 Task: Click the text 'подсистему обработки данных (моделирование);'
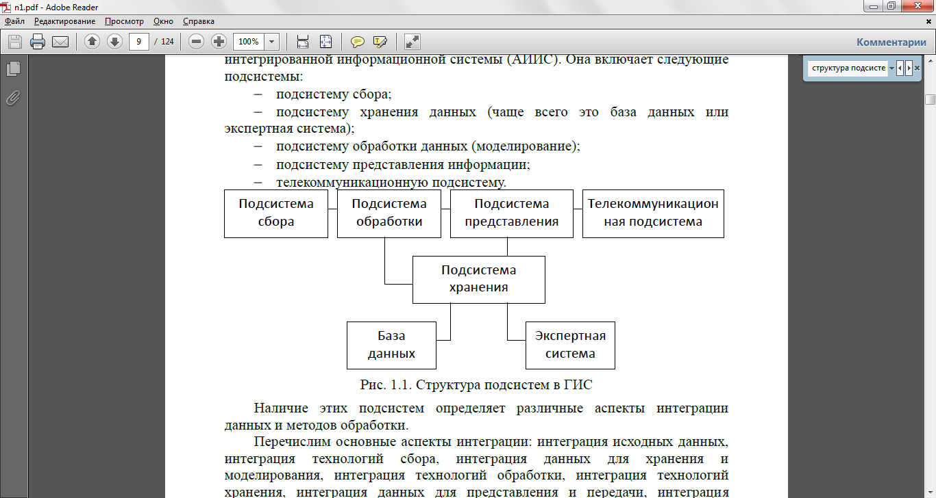428,146
